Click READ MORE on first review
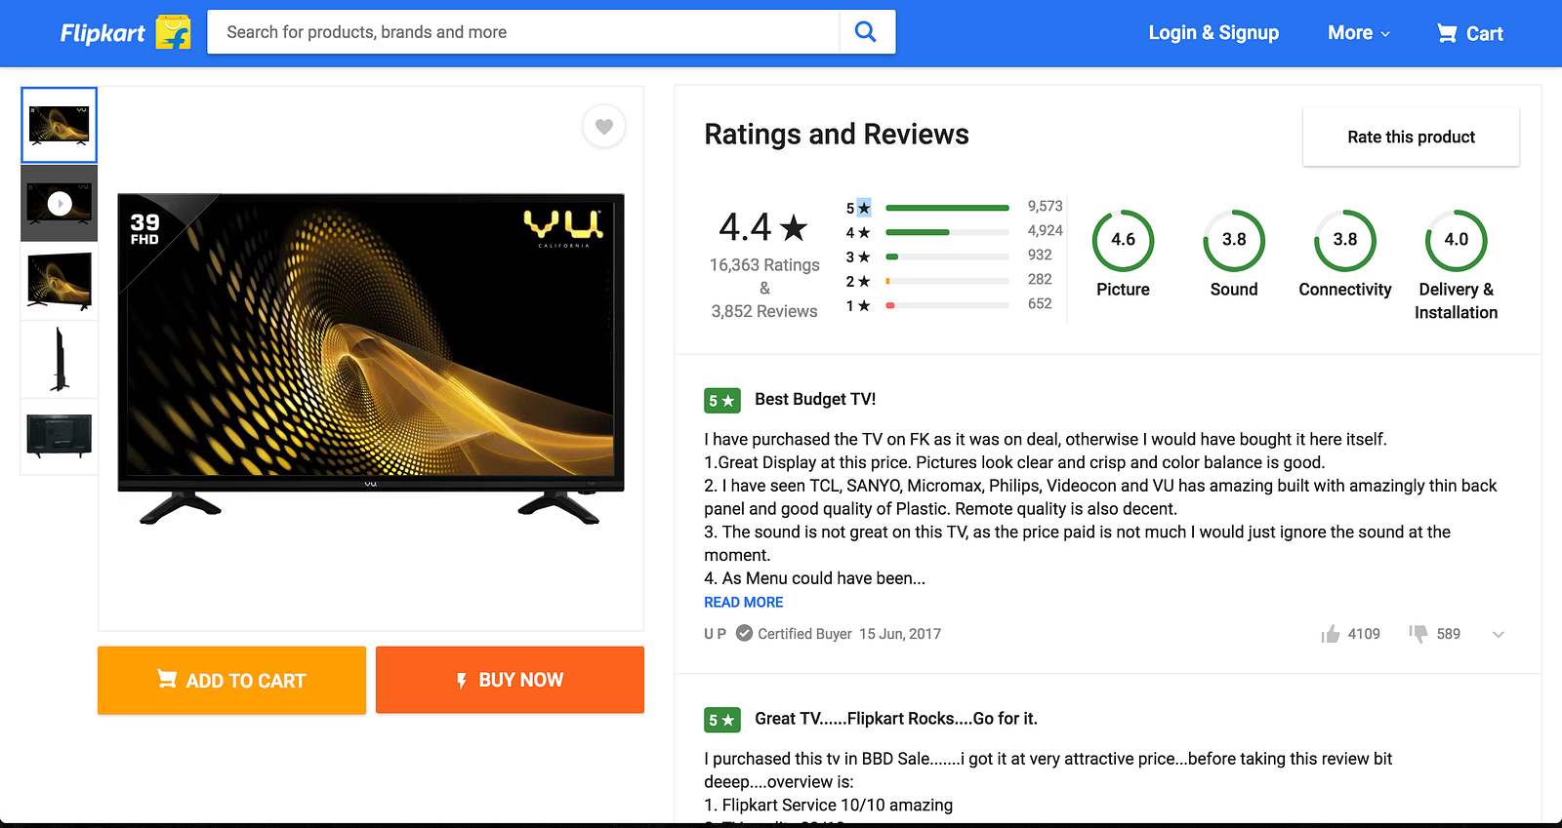The height and width of the screenshot is (828, 1562). 744,603
